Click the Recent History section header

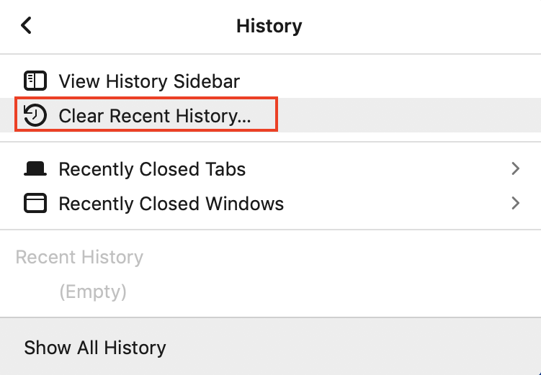tap(79, 257)
